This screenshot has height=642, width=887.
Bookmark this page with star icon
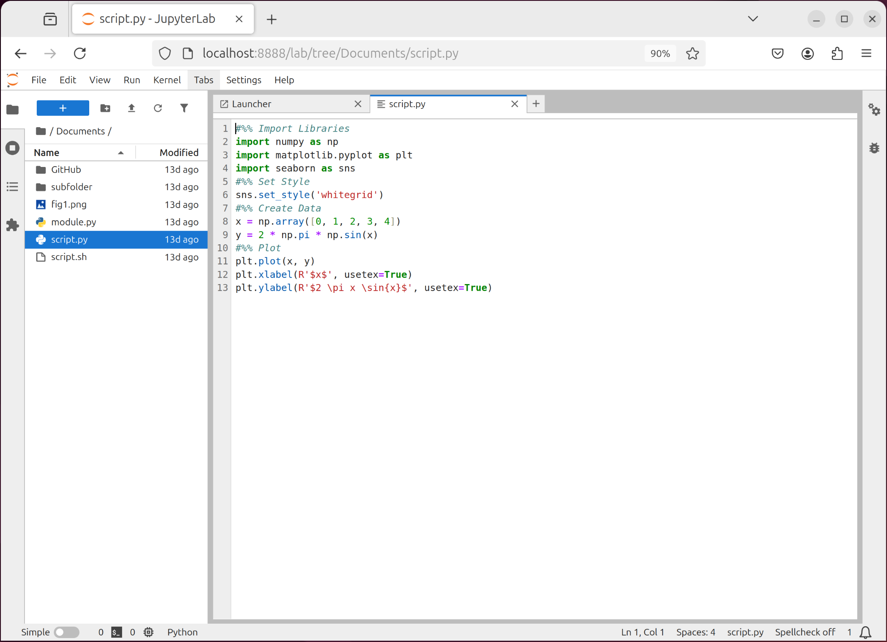coord(692,53)
